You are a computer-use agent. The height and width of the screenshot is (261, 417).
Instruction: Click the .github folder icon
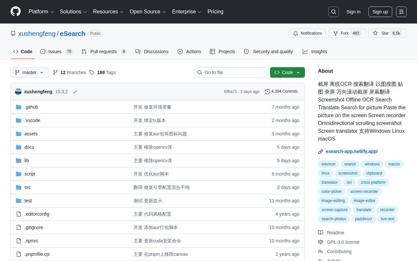[19, 107]
